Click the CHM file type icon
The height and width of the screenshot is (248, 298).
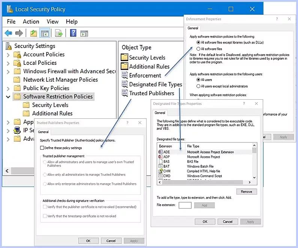click(160, 171)
